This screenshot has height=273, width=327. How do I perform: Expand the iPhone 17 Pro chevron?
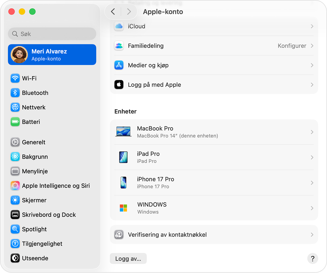click(x=312, y=183)
